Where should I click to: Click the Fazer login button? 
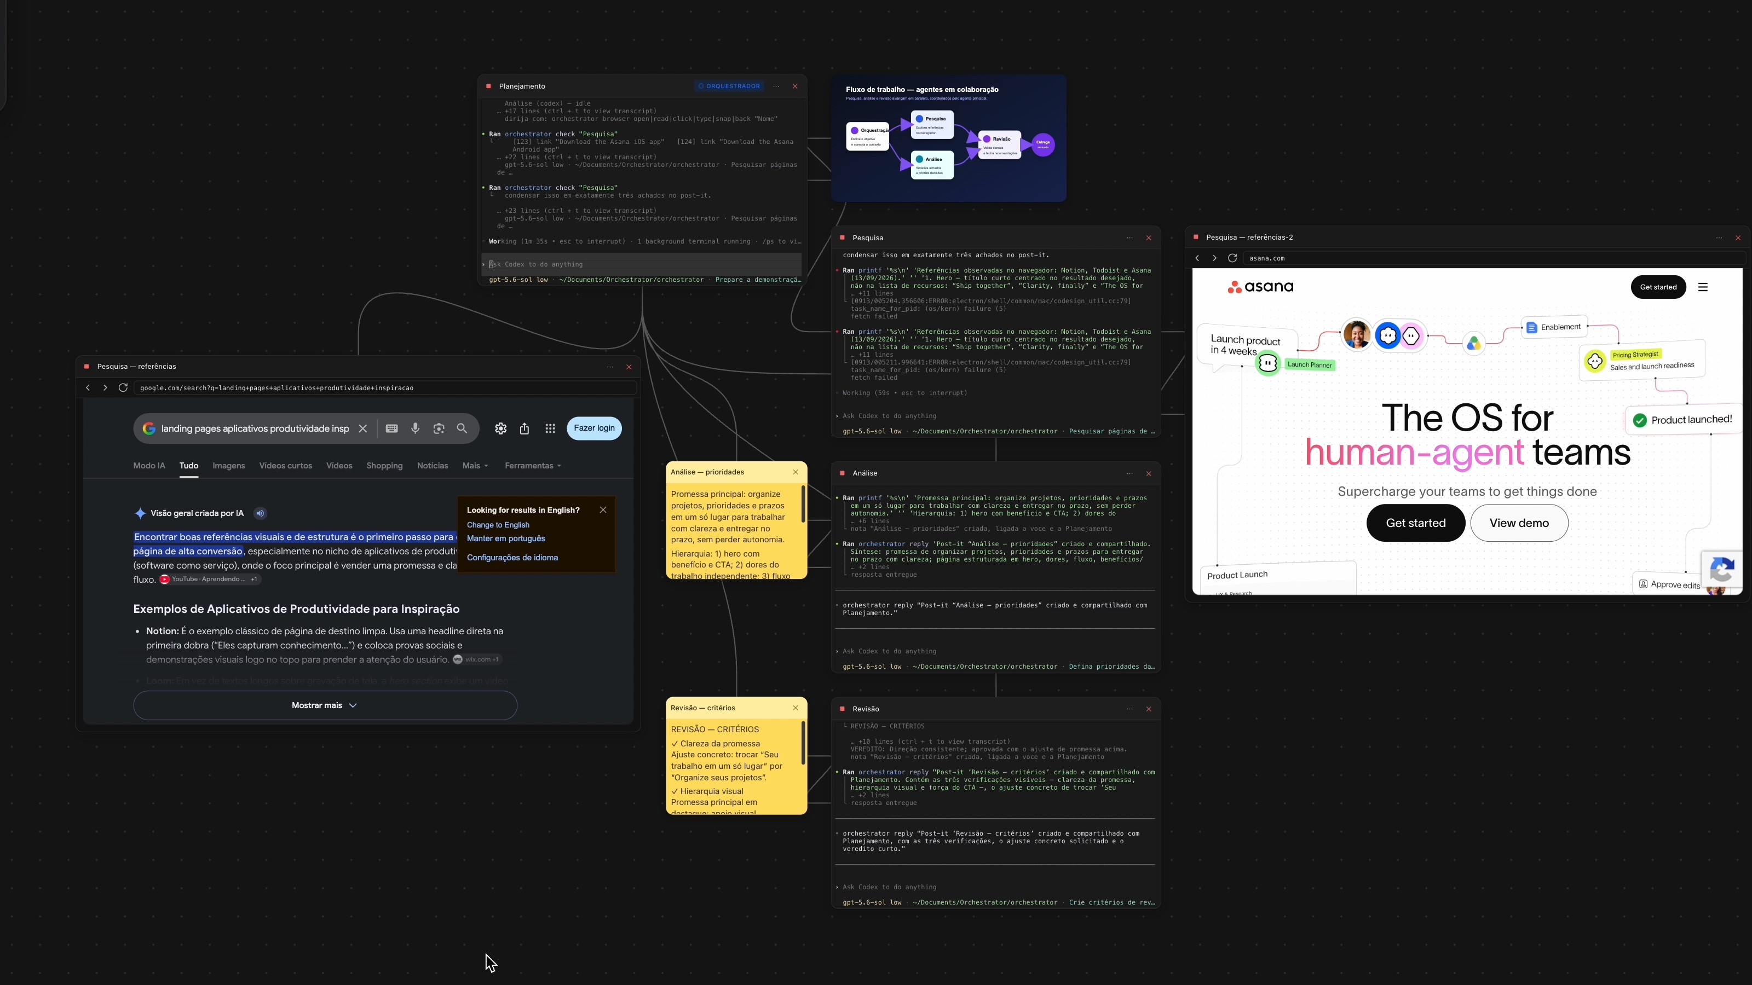(x=595, y=428)
